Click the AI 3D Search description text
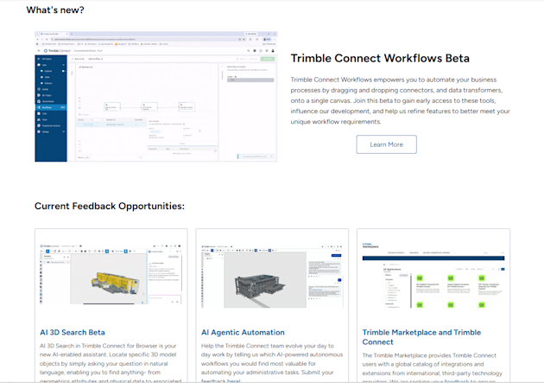544x383 pixels. (x=111, y=363)
